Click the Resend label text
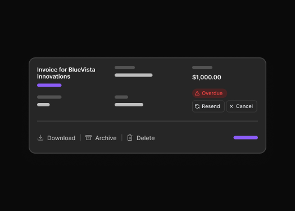This screenshot has width=295, height=211. tap(211, 106)
